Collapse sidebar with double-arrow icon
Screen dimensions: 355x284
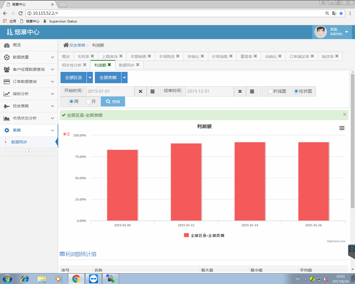(29, 152)
